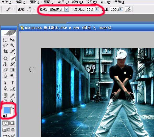154x137 pixels.
Task: Select the Gradient tool
Action: pyautogui.click(x=12, y=70)
